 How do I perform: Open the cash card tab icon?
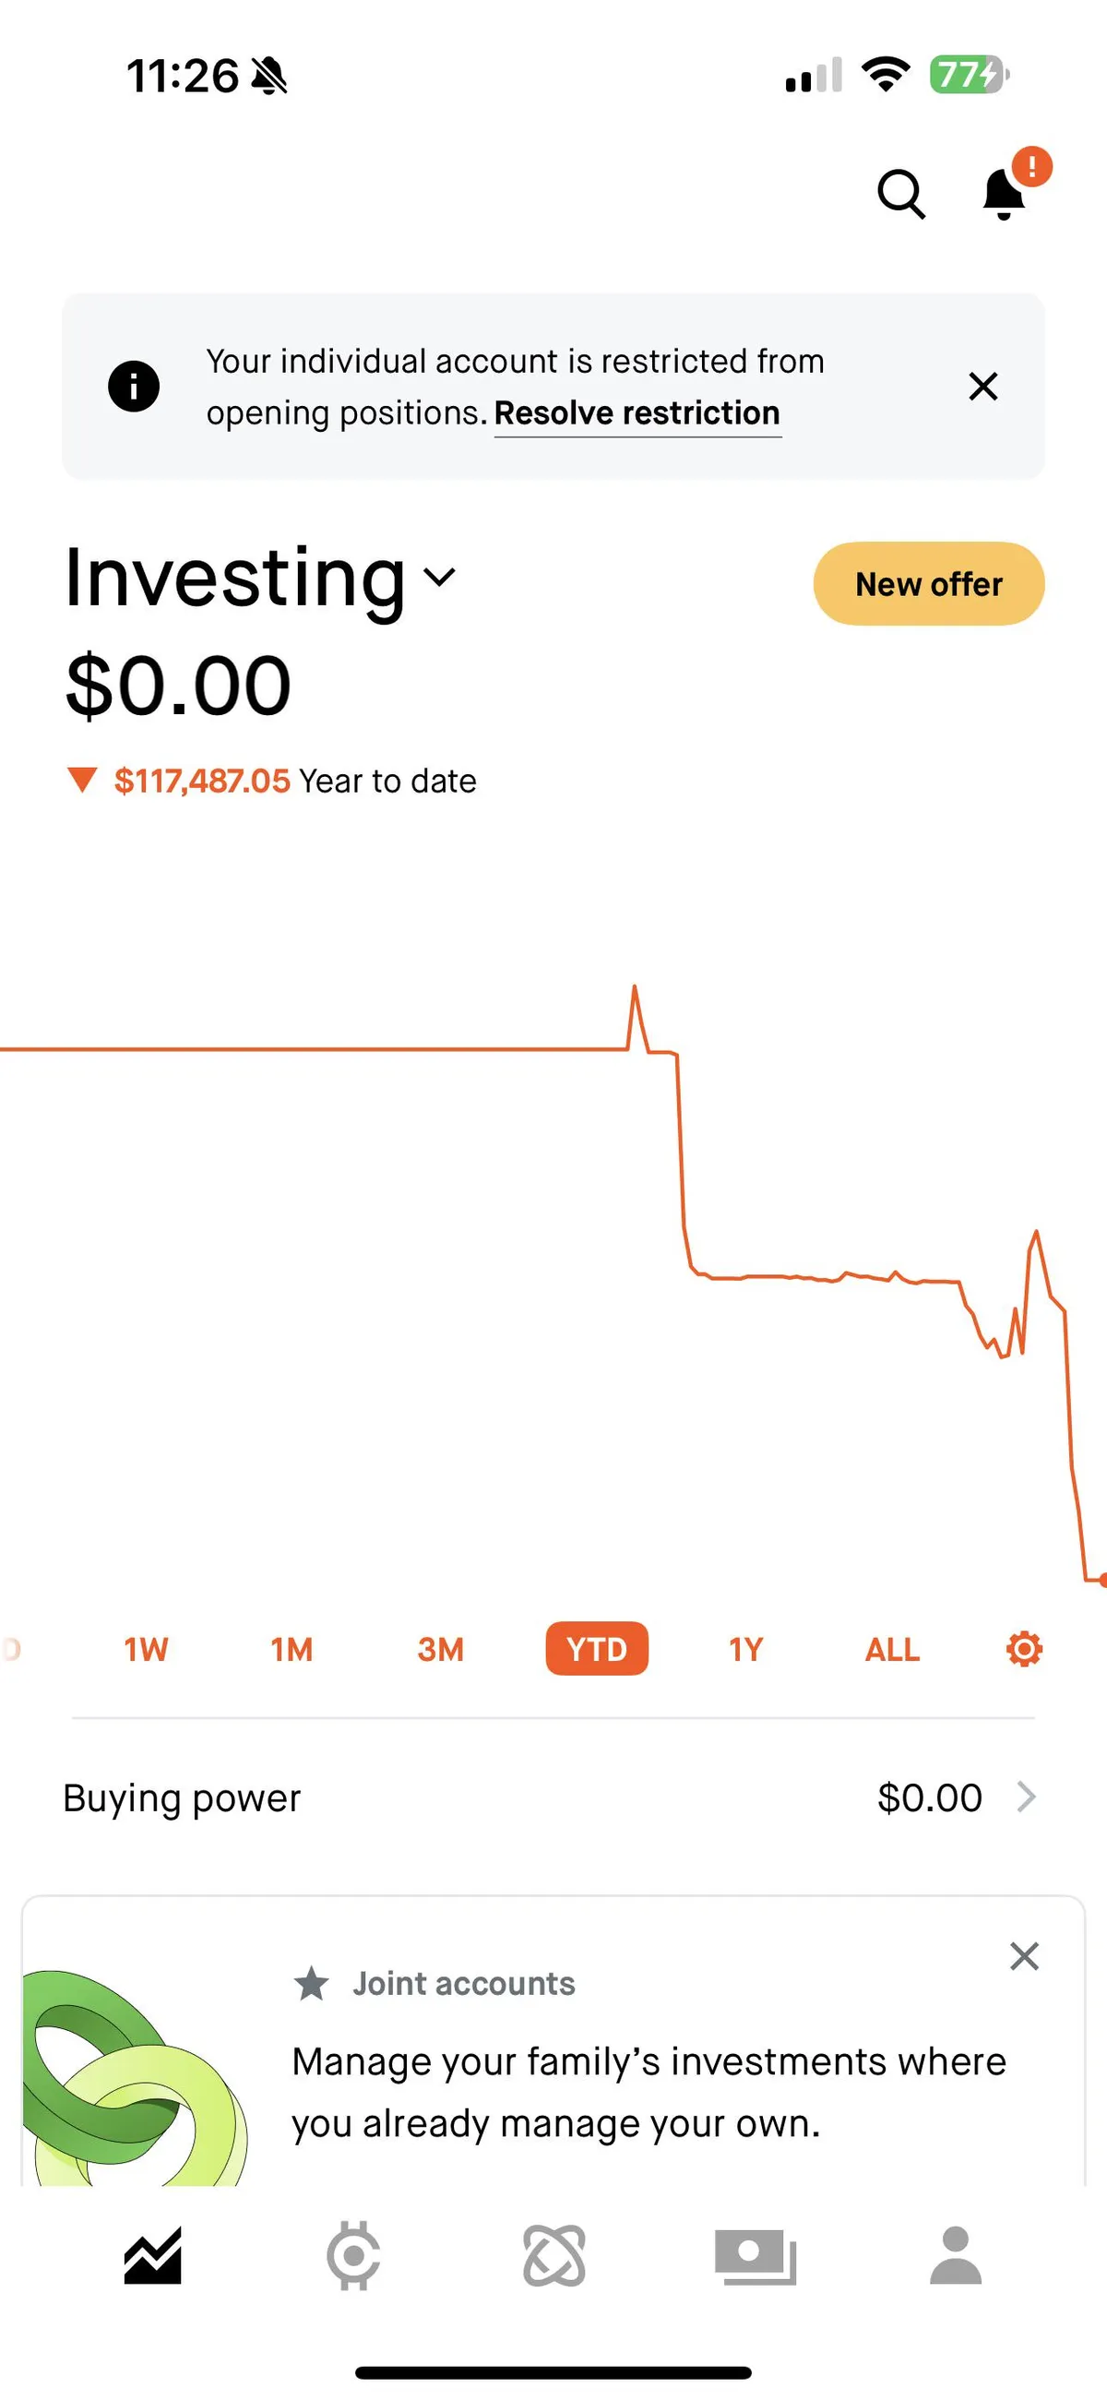pyautogui.click(x=755, y=2255)
